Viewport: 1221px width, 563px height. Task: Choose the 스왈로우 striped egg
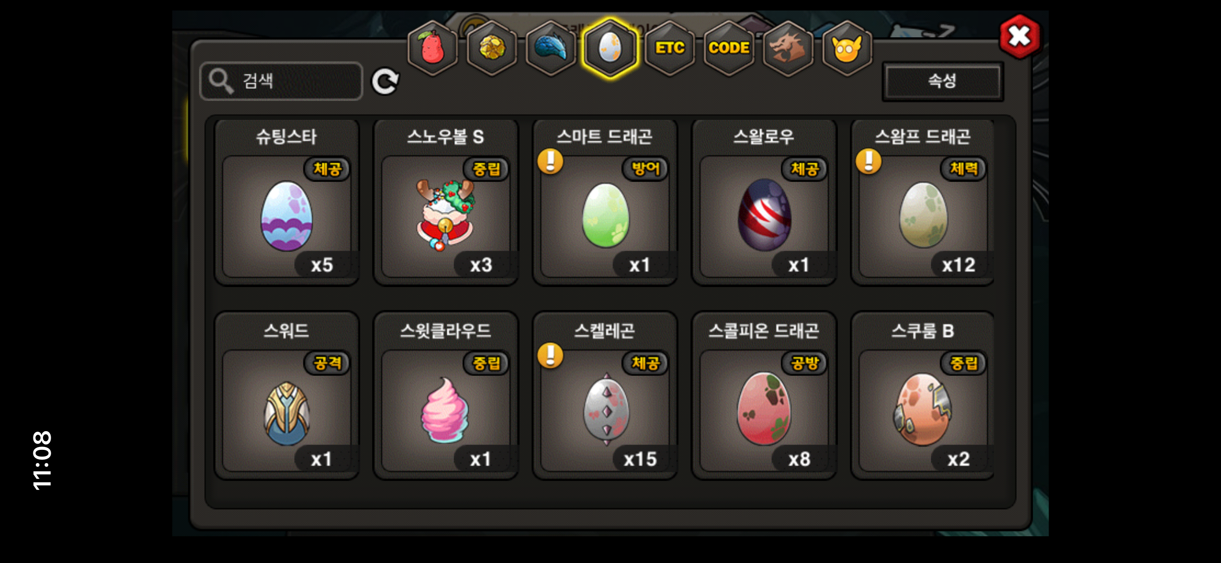coord(764,202)
